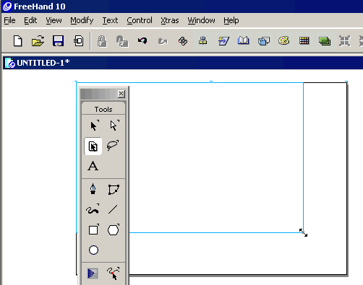Screen dimensions: 363x285
Task: Select the Rectangle tool
Action: [x=93, y=229]
